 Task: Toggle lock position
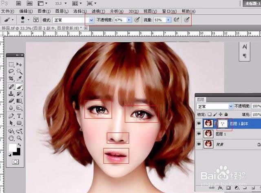tap(220, 114)
